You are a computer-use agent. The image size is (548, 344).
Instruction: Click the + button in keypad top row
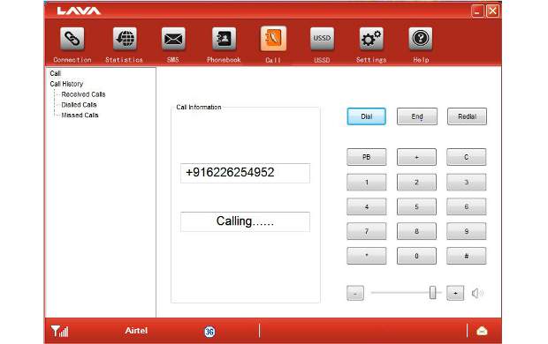point(416,157)
